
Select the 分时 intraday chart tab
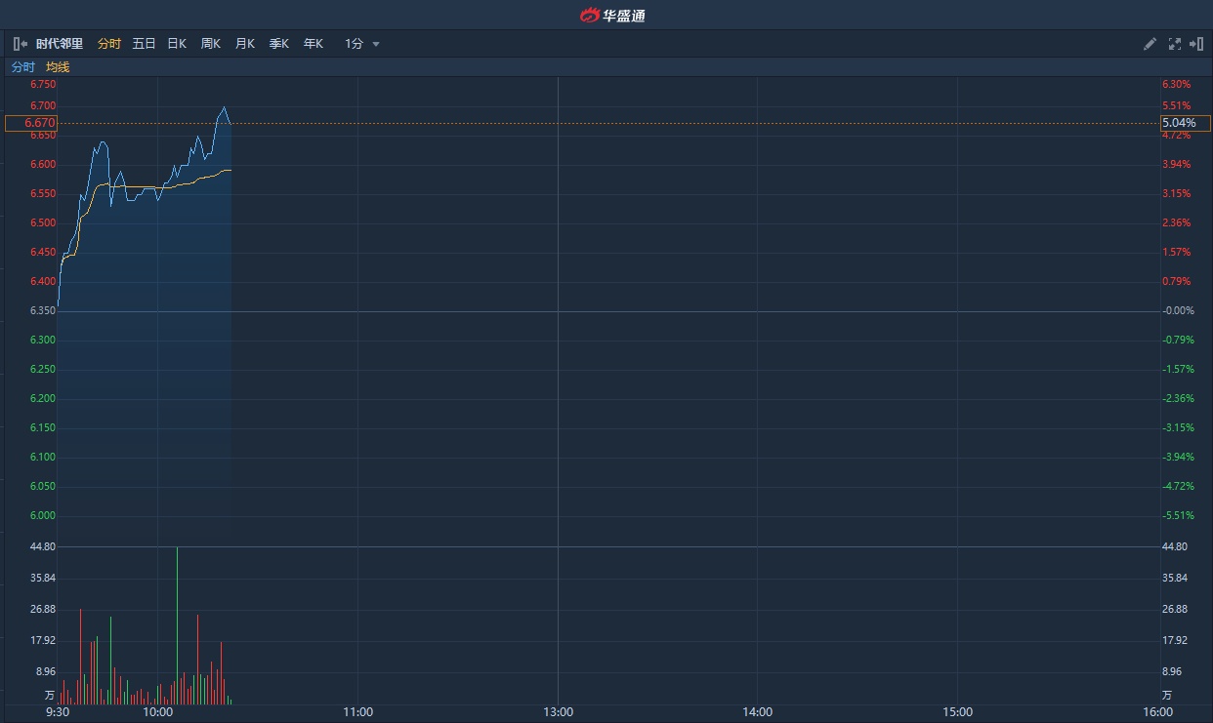coord(109,44)
